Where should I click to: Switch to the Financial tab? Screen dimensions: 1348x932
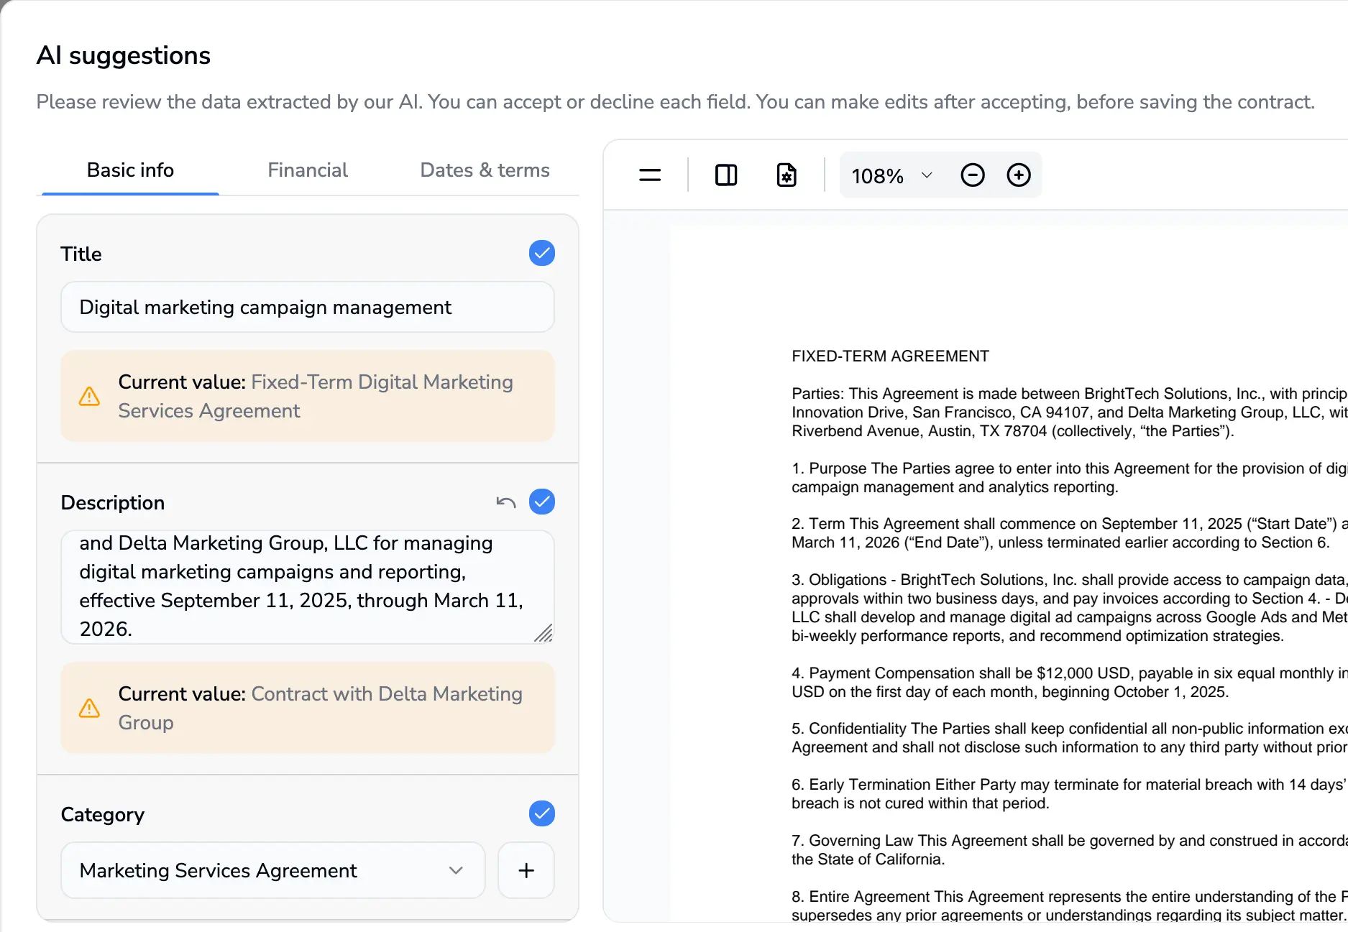pyautogui.click(x=308, y=170)
